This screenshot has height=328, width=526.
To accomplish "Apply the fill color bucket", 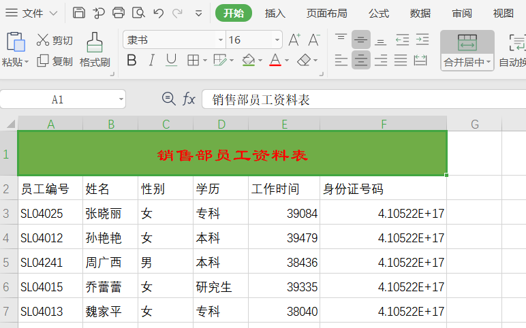I will [x=249, y=61].
